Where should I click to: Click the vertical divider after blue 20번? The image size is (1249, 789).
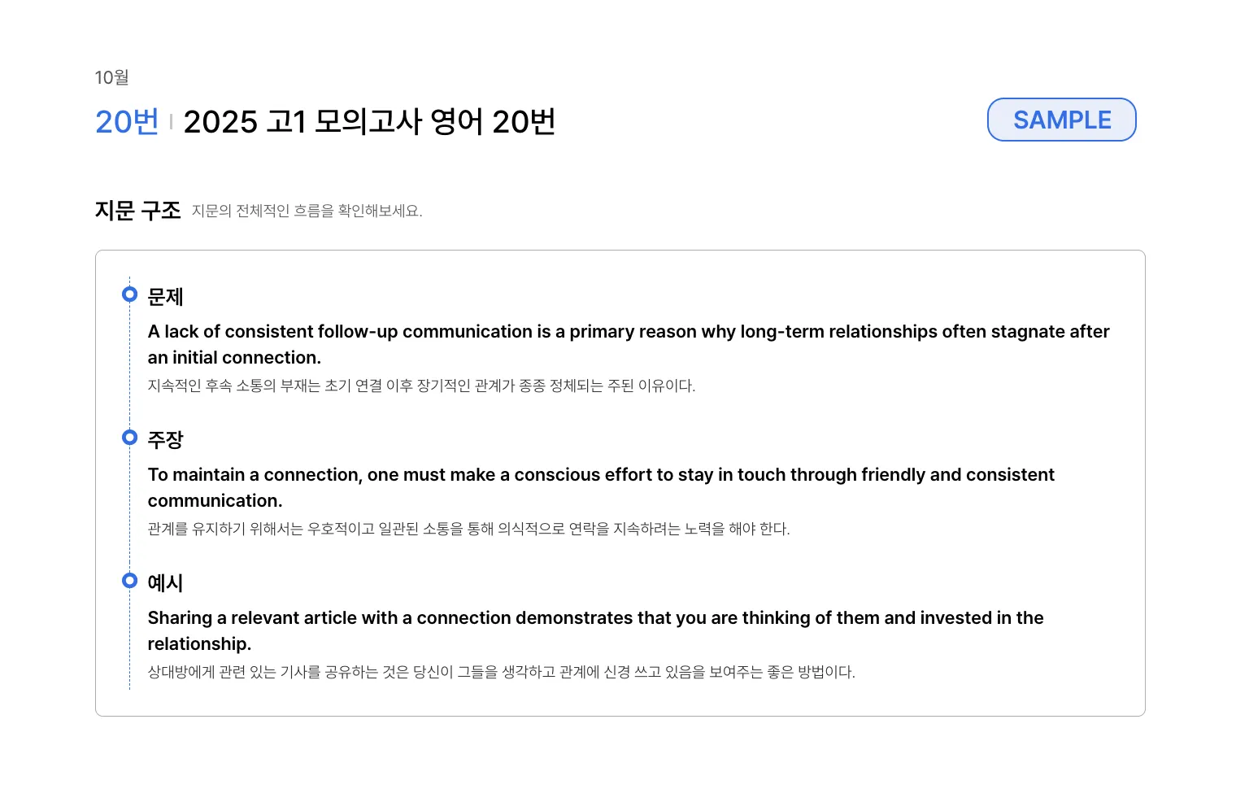(x=171, y=122)
